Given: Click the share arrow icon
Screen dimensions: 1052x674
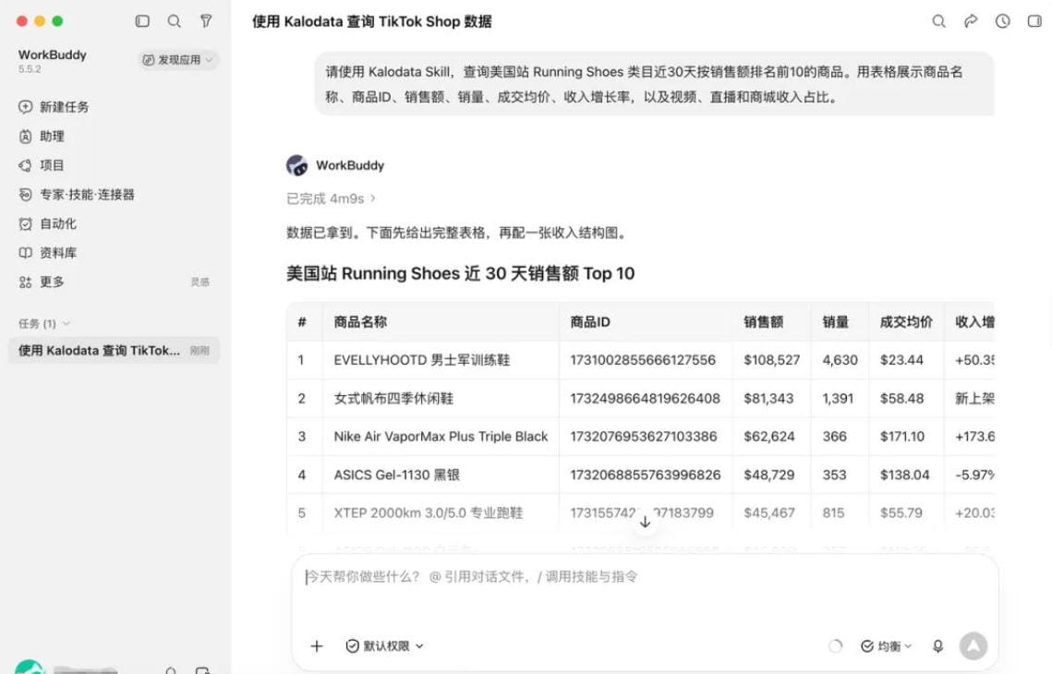Looking at the screenshot, I should coord(971,21).
